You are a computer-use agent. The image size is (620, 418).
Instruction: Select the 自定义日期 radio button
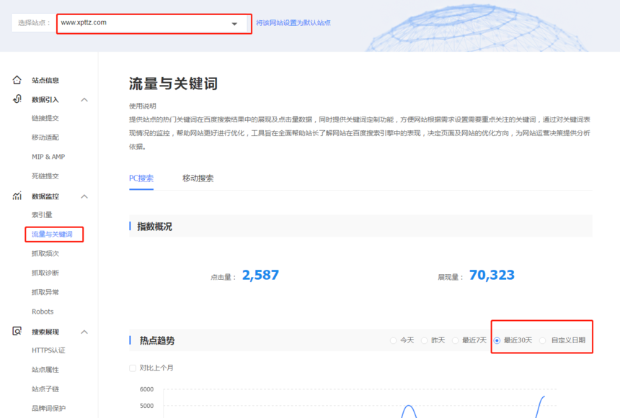point(542,340)
